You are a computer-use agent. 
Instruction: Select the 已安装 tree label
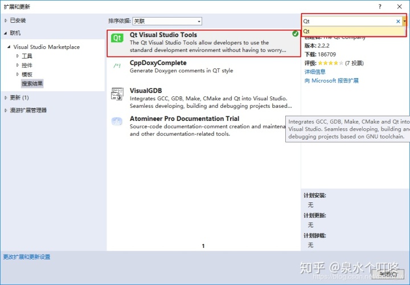tap(18, 21)
